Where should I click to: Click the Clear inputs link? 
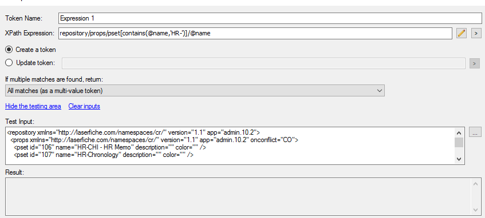tap(84, 106)
